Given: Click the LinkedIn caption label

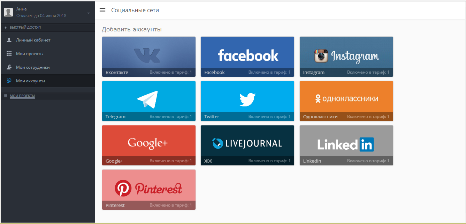Looking at the screenshot, I should click(x=312, y=161).
